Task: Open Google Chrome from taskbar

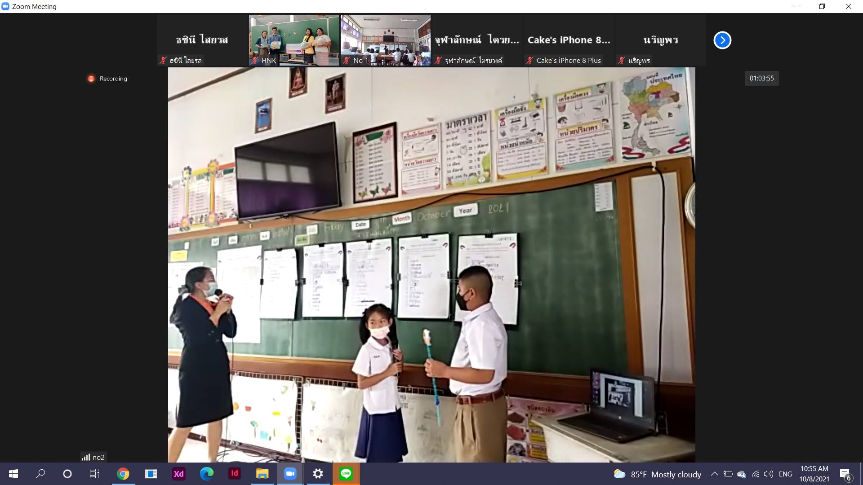Action: [123, 474]
